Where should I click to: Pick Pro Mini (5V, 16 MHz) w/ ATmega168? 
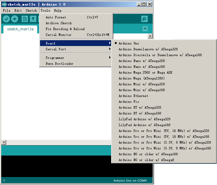164,137
